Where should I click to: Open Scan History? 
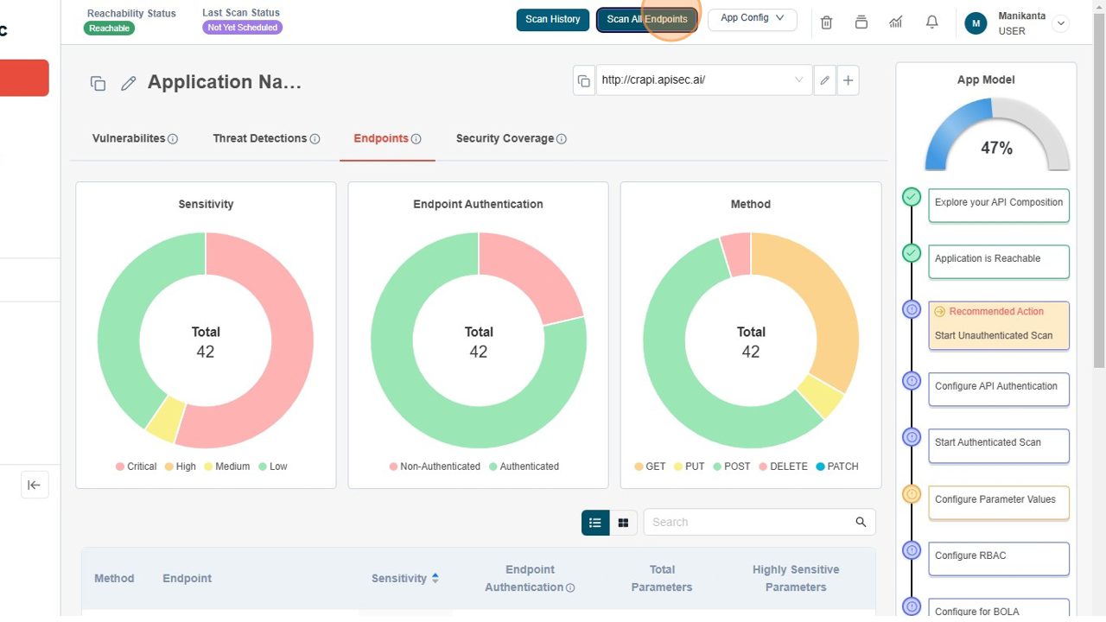click(x=552, y=19)
